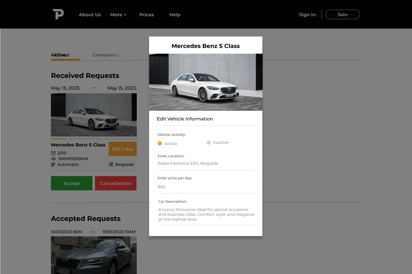Open the About Us page
Viewport: 412px width, 274px height.
click(x=90, y=15)
